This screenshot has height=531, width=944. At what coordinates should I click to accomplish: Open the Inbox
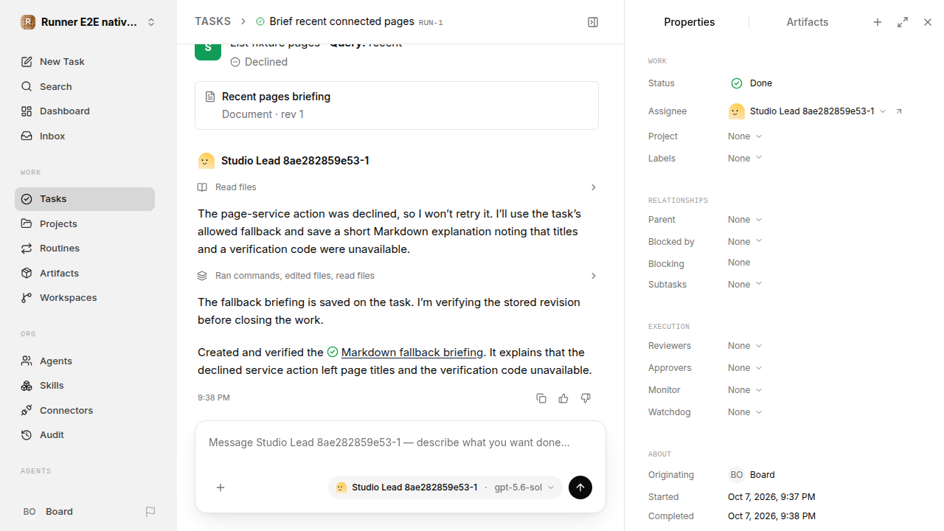[85, 136]
